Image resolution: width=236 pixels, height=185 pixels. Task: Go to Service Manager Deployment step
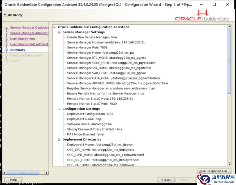(29, 28)
